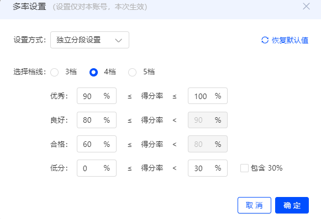Close the 多率设置 dialog with X
This screenshot has height=219, width=321.
pyautogui.click(x=306, y=6)
